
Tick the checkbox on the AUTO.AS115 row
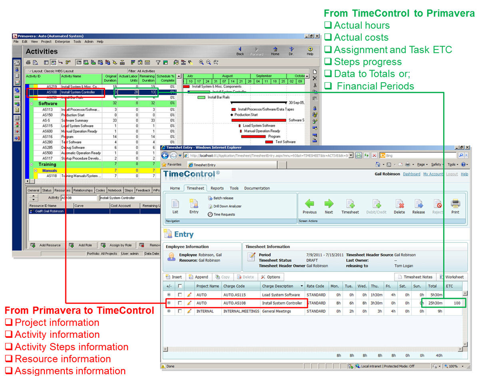(180, 295)
